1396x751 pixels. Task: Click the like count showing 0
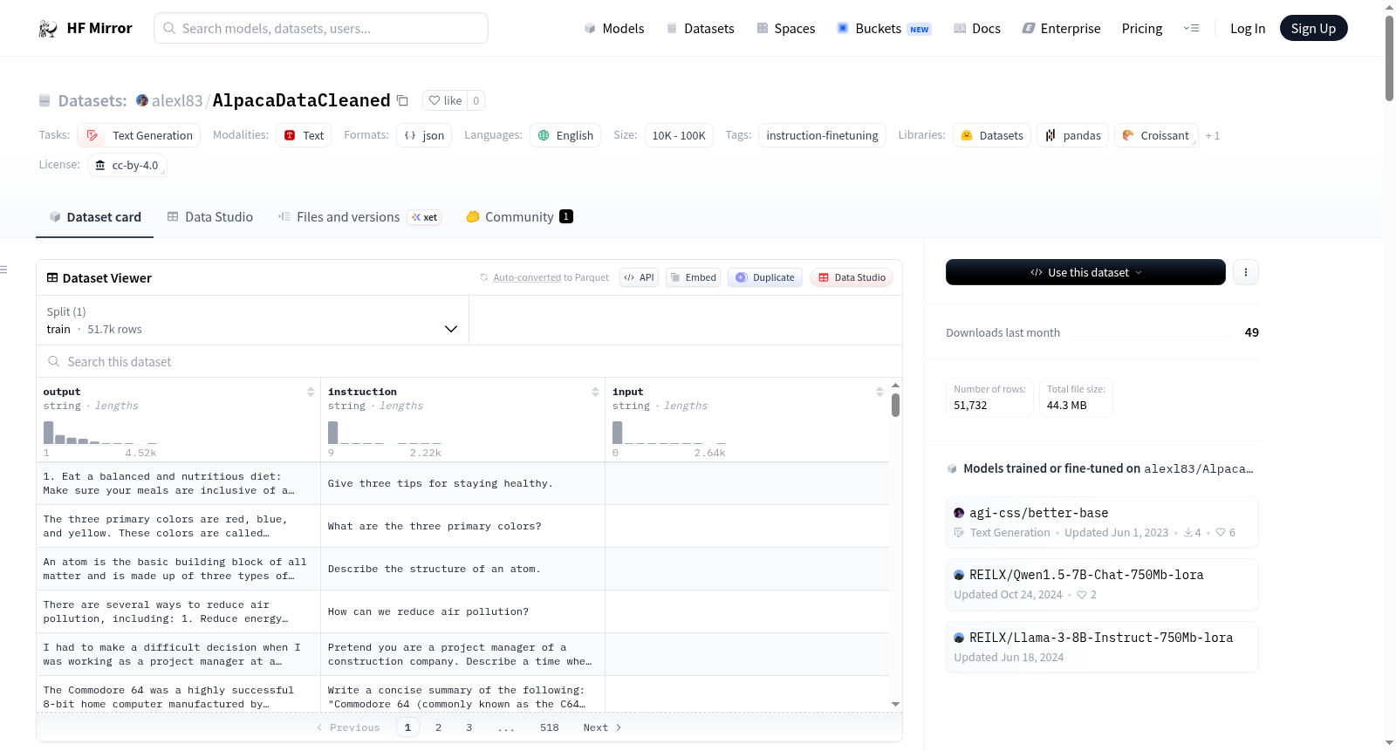click(476, 100)
